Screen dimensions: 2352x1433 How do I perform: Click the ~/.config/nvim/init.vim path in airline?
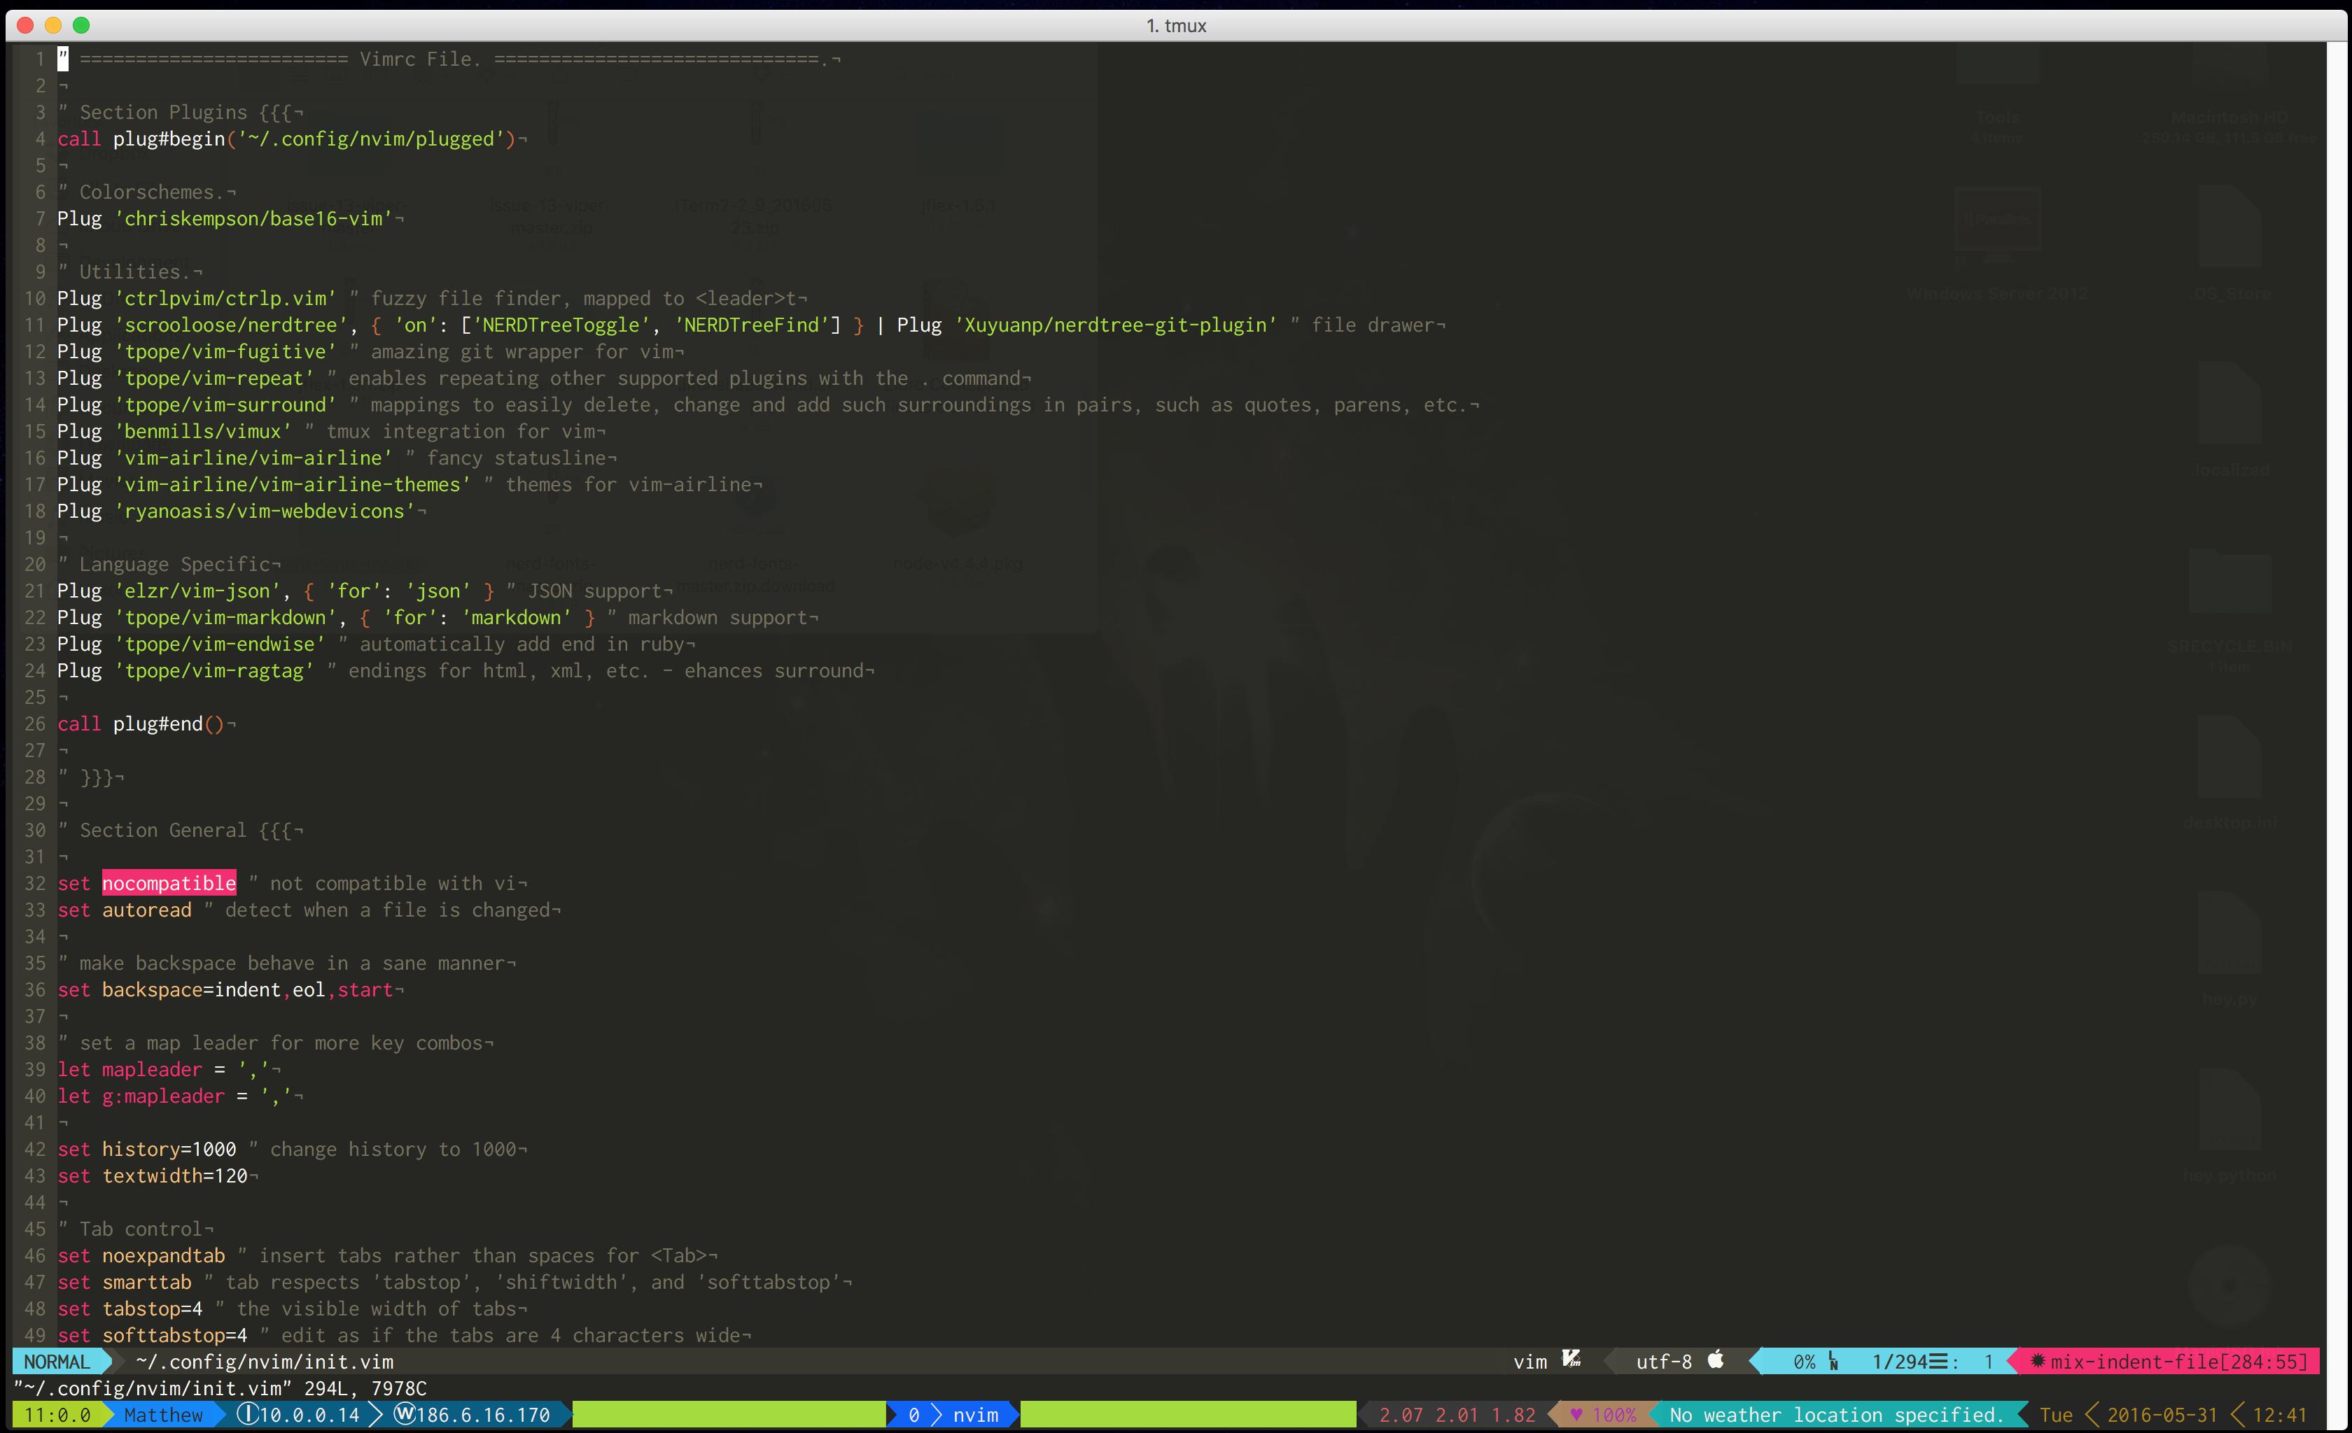click(x=265, y=1362)
